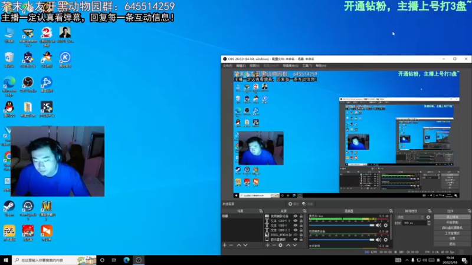Open the Tools menu in OBS
472x265 pixels.
(x=307, y=65)
